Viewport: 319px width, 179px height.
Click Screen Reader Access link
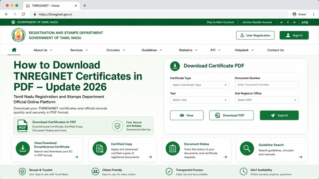pyautogui.click(x=257, y=22)
